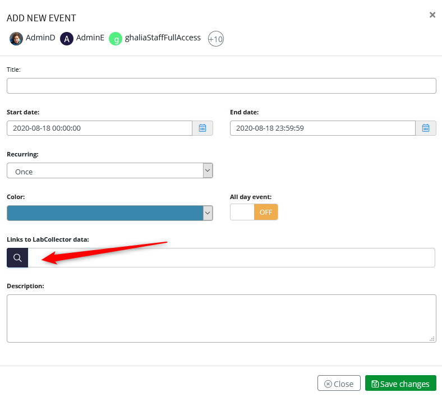Show the +10 additional users badge
Screen dimensions: 442x397
coord(216,39)
